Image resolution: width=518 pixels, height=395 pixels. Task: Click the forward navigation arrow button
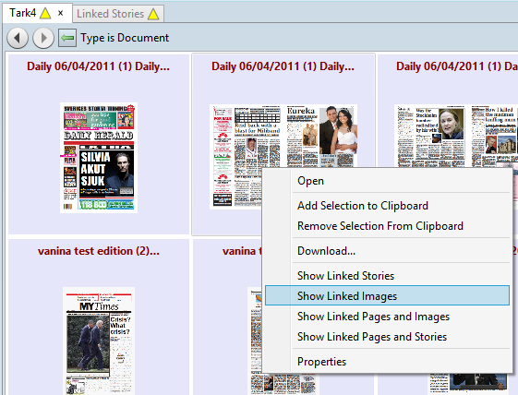pyautogui.click(x=43, y=38)
